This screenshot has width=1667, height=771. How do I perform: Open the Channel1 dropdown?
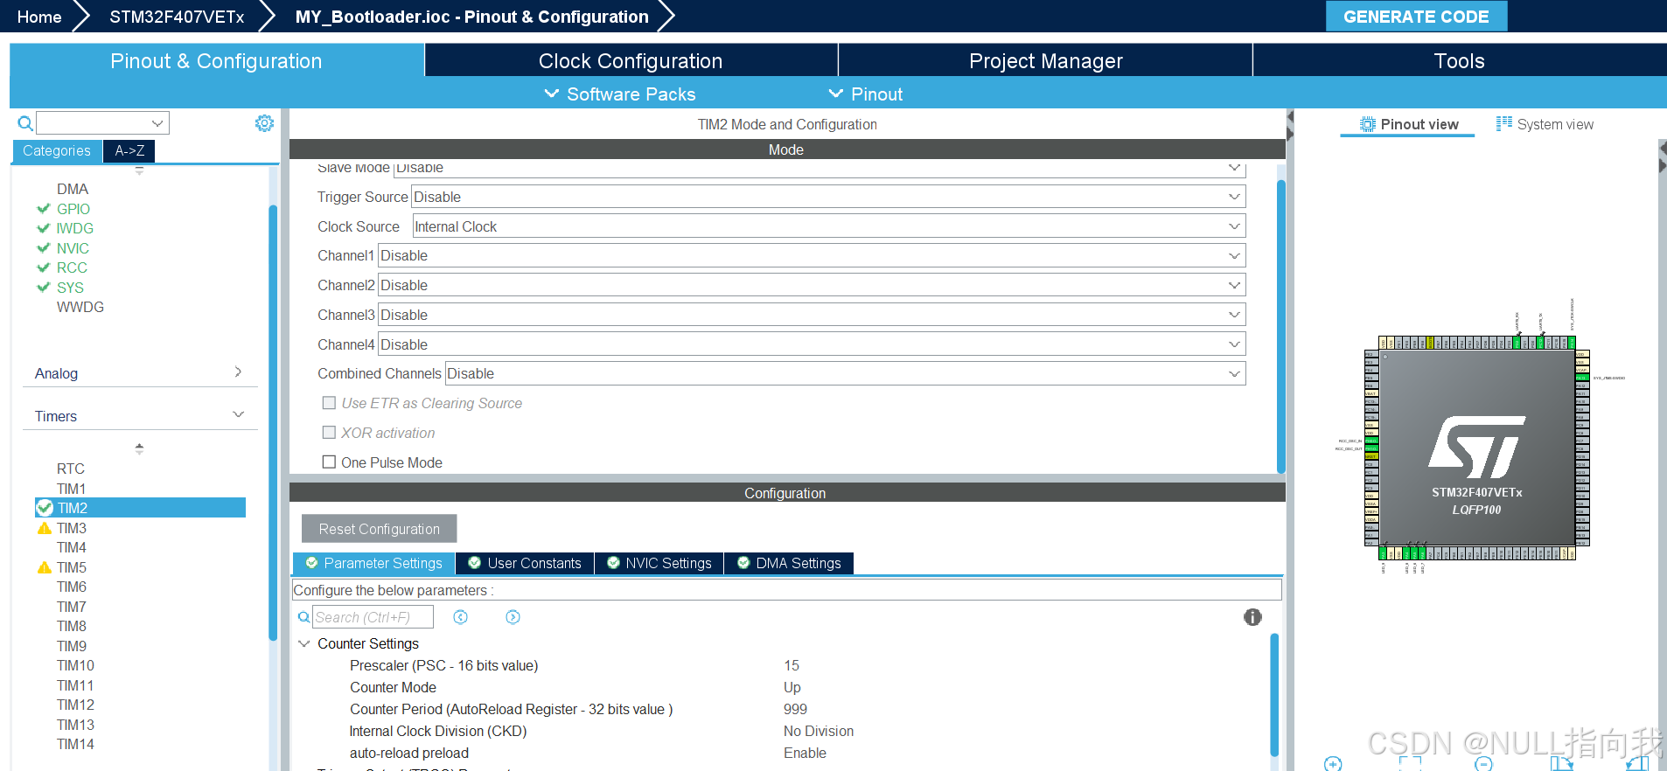812,255
